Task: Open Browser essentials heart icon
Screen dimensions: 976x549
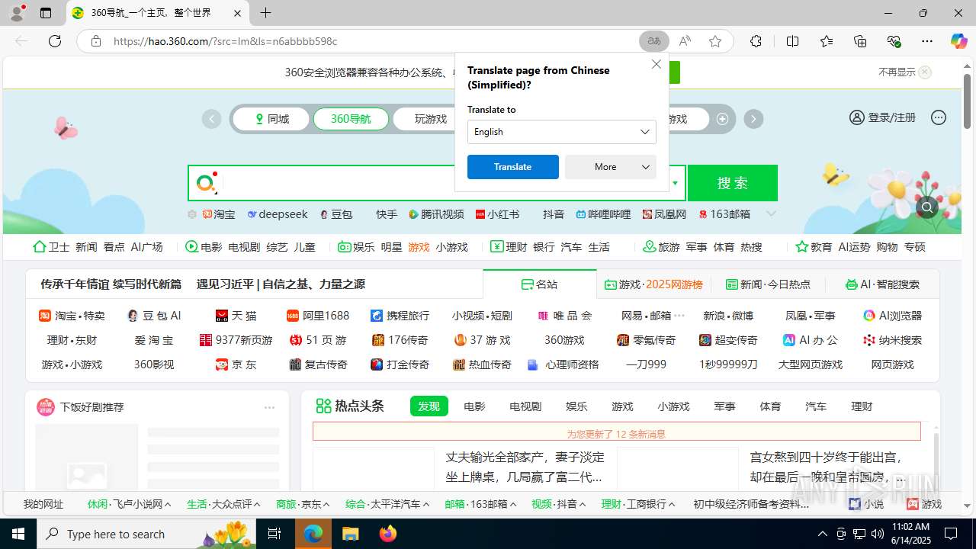Action: pos(894,41)
